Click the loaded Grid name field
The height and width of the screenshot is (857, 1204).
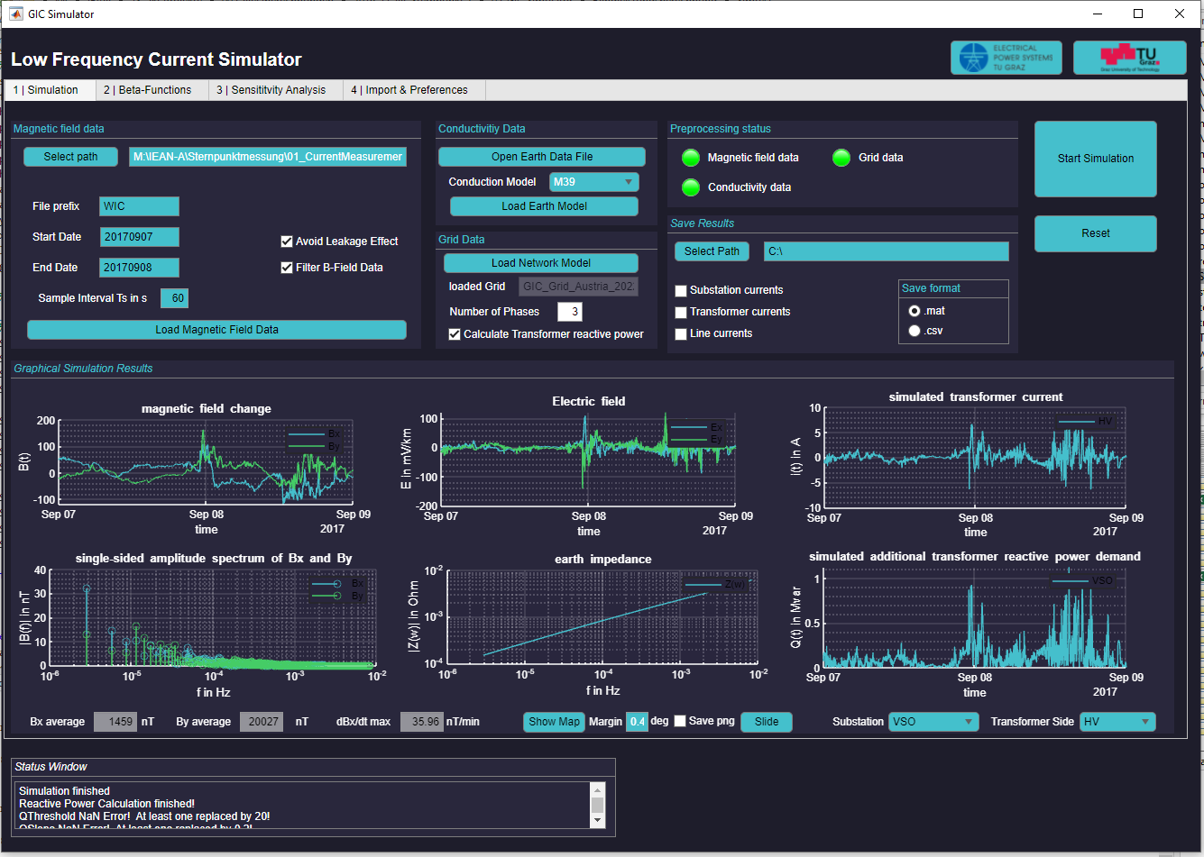(x=578, y=287)
